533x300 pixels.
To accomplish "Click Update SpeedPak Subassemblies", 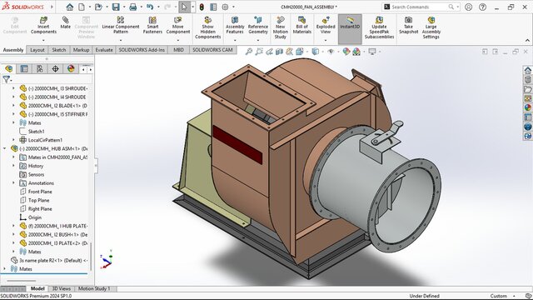I will (380, 27).
